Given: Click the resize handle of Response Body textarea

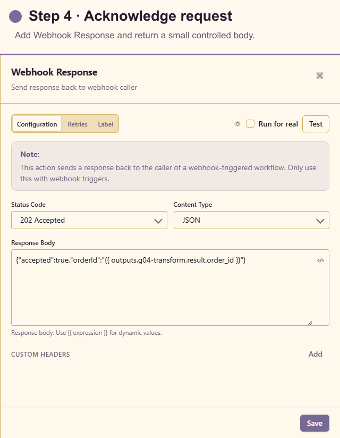Looking at the screenshot, I should (x=310, y=323).
